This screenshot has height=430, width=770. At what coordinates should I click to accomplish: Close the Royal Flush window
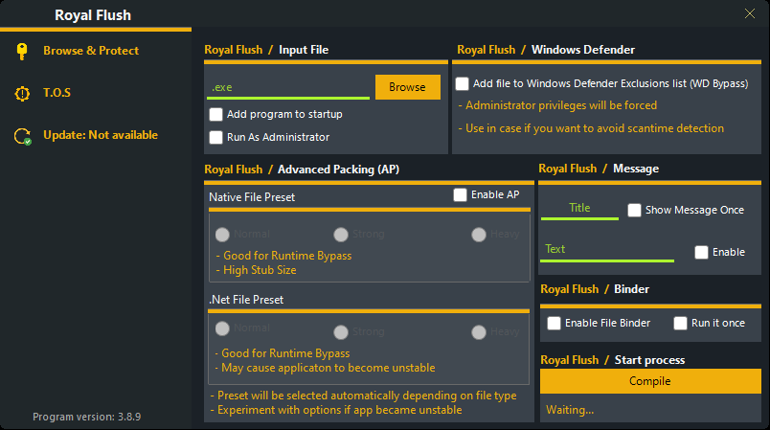(750, 13)
